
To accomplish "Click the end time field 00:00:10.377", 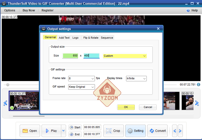I will 92,134.
